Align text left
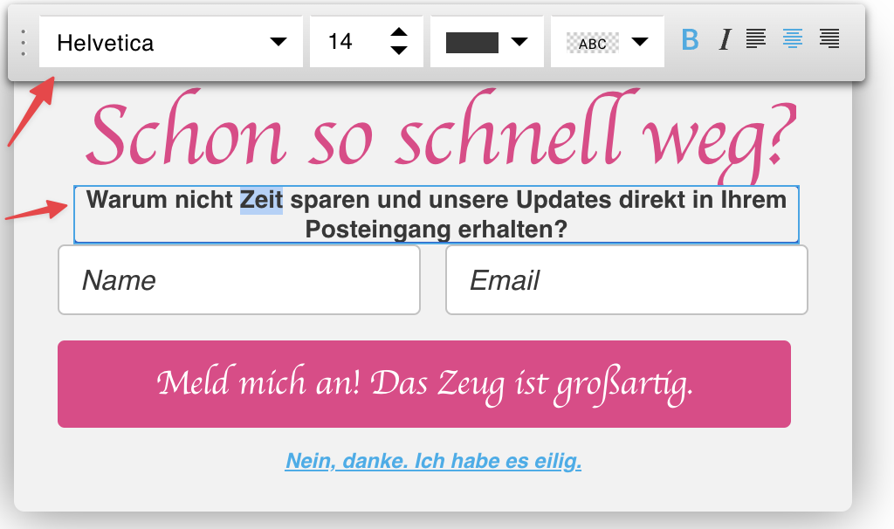 pos(756,38)
